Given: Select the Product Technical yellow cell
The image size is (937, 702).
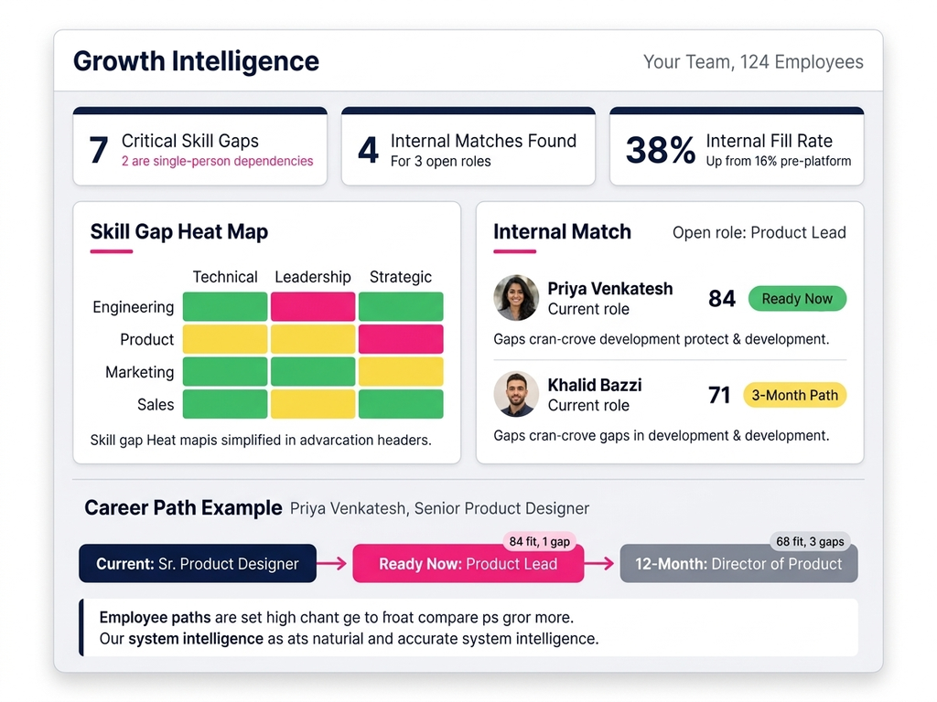Looking at the screenshot, I should tap(225, 339).
